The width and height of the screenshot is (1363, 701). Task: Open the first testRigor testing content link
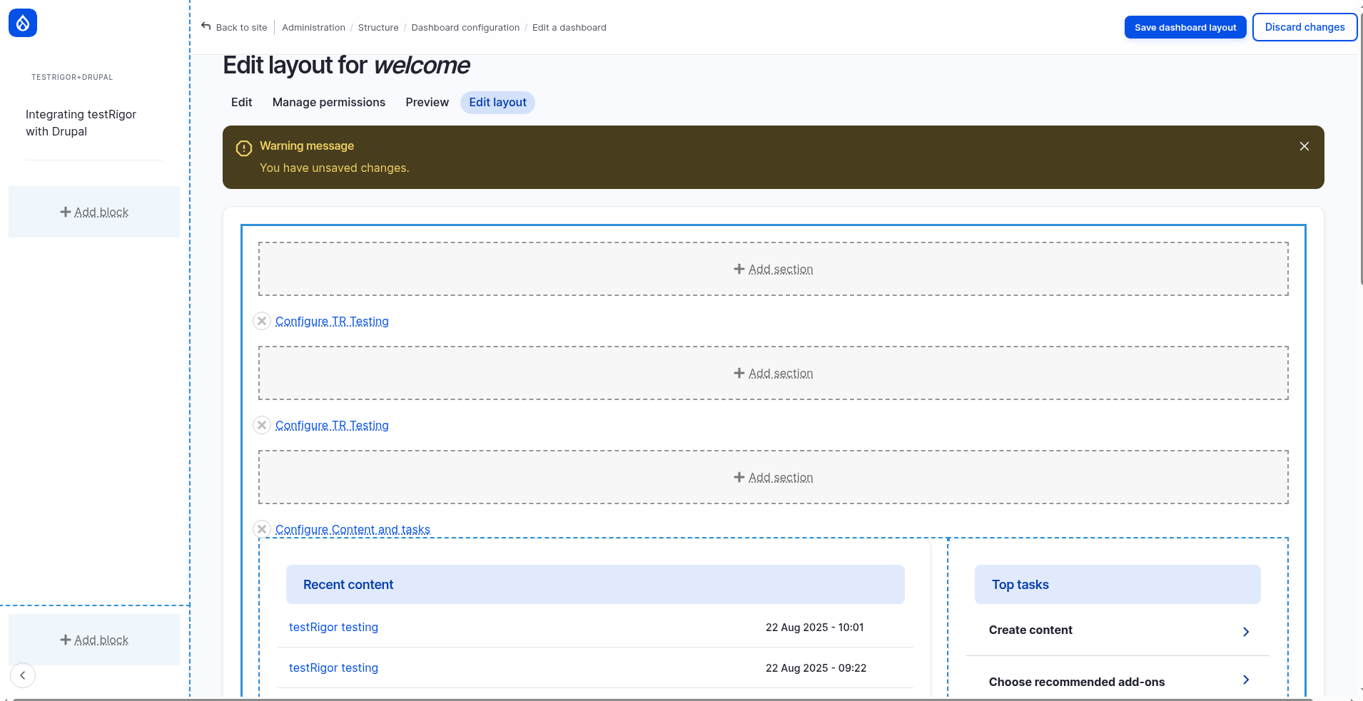pyautogui.click(x=333, y=628)
